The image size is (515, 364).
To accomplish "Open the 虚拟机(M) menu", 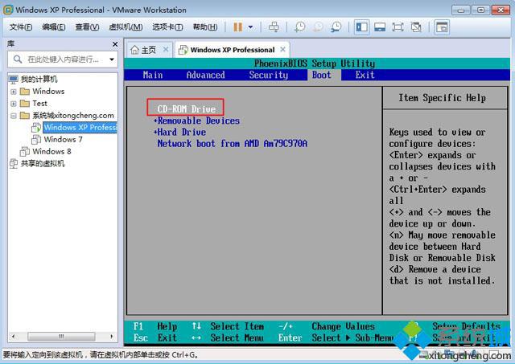I will (x=126, y=27).
